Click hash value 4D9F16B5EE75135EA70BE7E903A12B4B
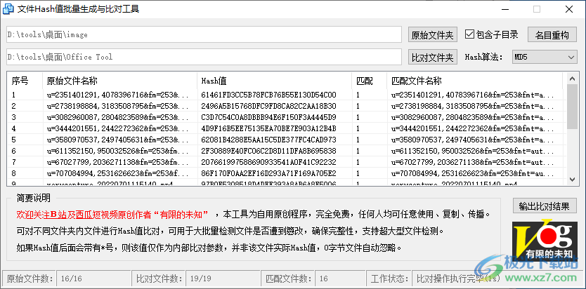 268,128
